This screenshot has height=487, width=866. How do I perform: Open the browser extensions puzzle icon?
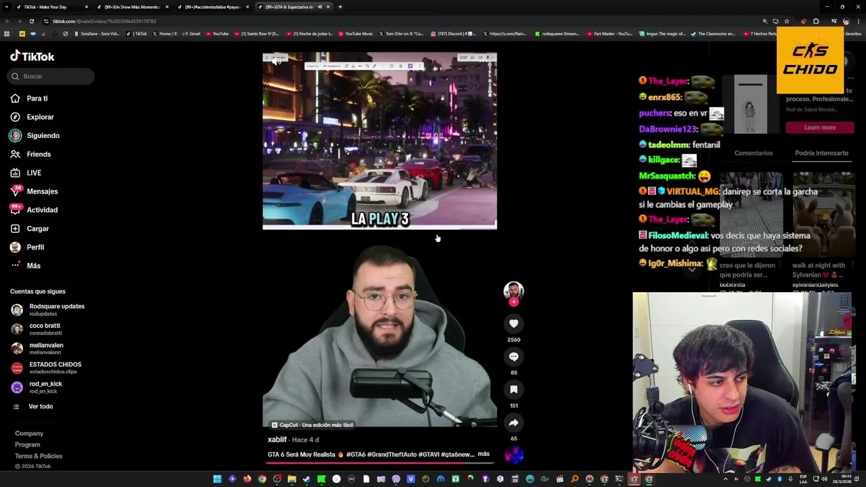click(816, 21)
